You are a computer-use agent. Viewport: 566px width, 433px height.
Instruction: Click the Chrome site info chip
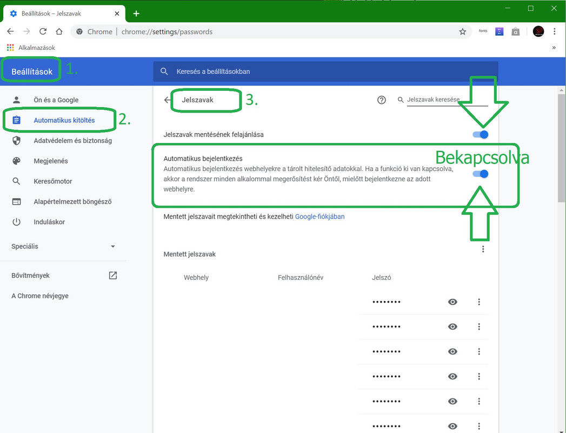[x=95, y=32]
